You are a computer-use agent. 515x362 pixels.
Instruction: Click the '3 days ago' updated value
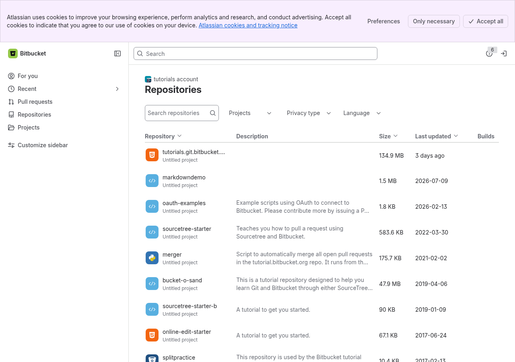pyautogui.click(x=430, y=156)
